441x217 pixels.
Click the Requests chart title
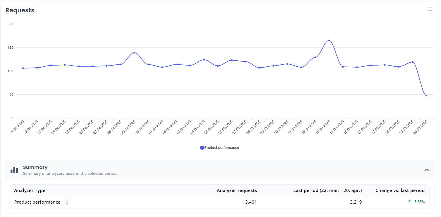20,10
